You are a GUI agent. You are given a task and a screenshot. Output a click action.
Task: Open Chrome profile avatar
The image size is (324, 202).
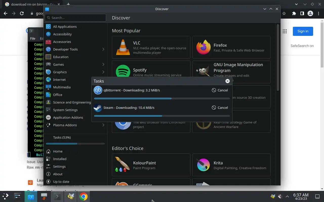pyautogui.click(x=310, y=13)
